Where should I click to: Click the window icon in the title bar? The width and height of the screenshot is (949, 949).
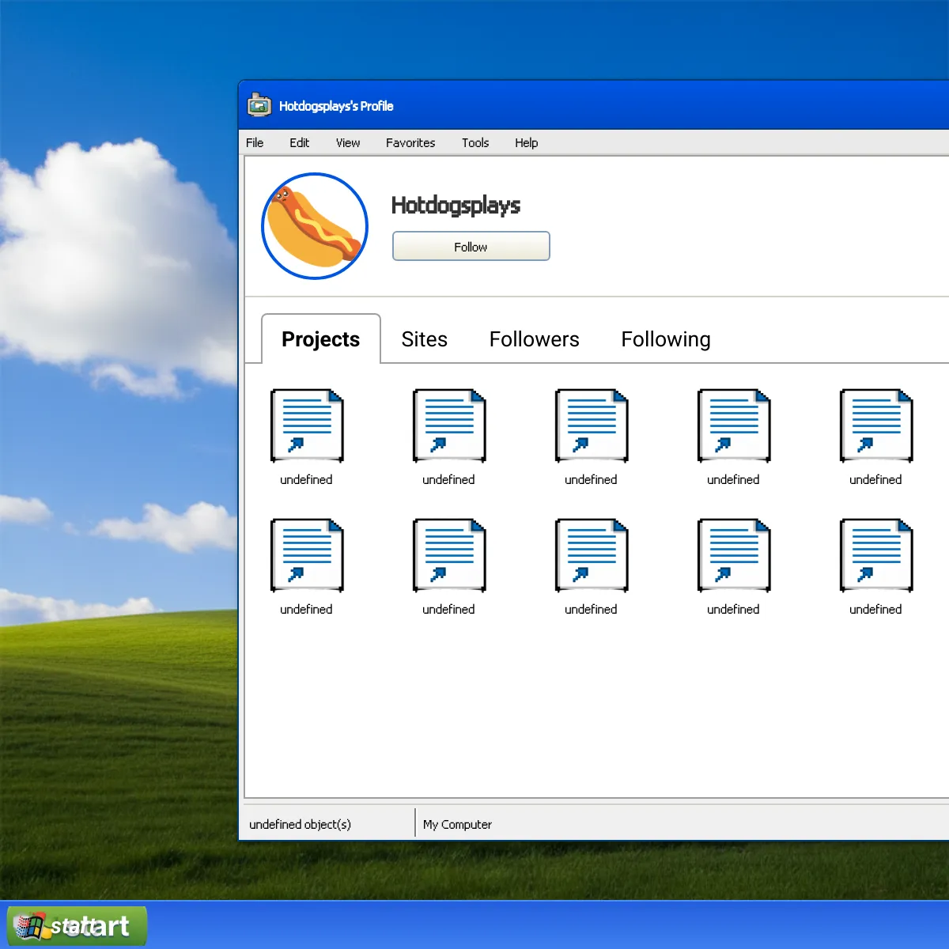click(x=259, y=105)
